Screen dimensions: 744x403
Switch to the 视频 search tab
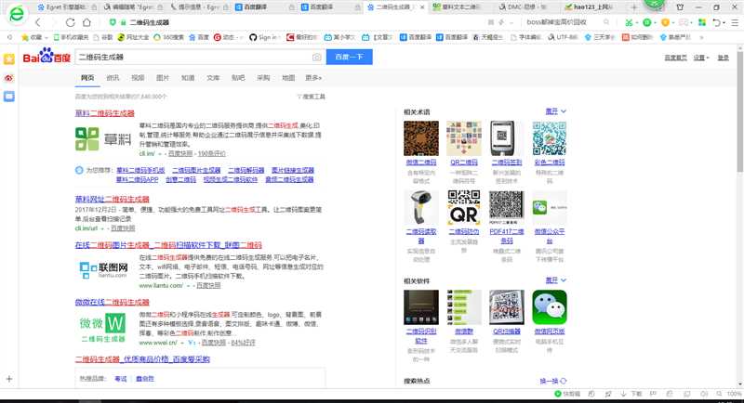click(x=138, y=78)
